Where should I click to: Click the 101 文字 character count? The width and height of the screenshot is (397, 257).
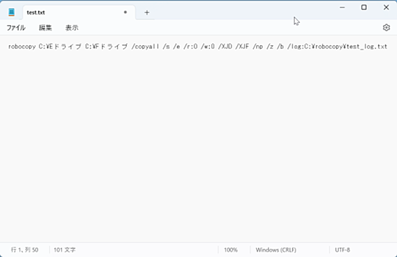[64, 250]
